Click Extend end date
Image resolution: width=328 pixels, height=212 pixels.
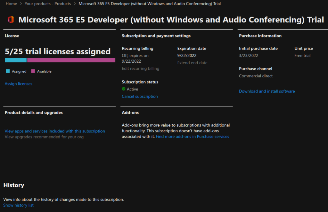[x=192, y=63]
